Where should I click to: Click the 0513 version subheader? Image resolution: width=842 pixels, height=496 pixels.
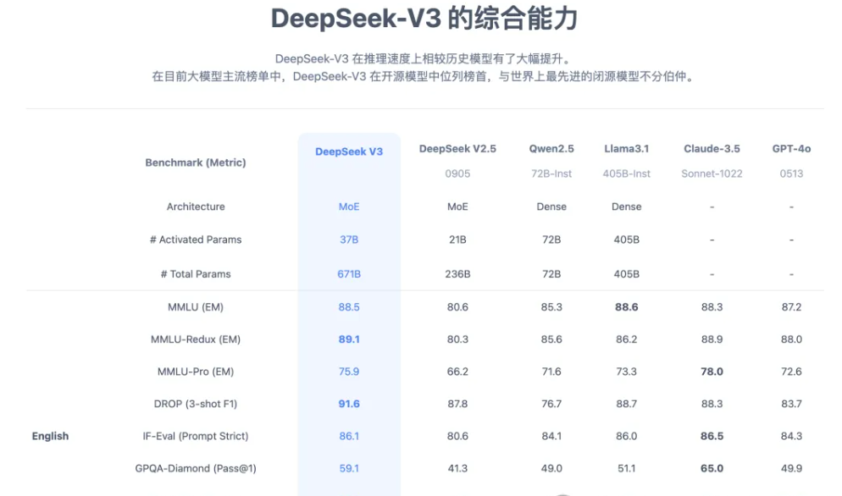coord(791,174)
